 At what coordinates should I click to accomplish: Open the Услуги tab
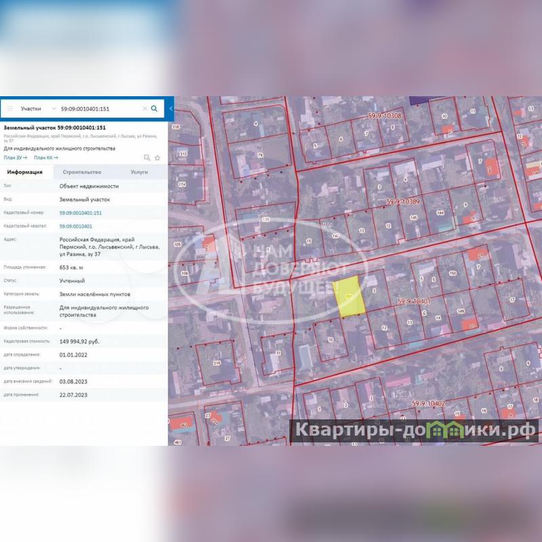click(139, 173)
